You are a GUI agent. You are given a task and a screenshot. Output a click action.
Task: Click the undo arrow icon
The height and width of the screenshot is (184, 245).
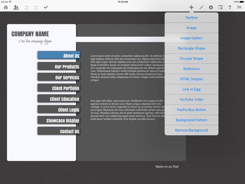pos(27,8)
